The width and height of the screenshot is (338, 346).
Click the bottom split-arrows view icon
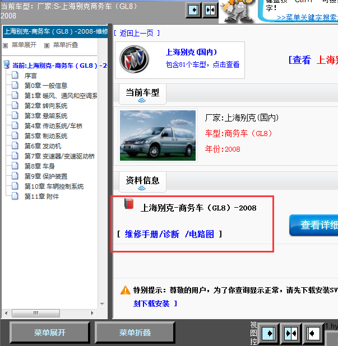click(291, 333)
